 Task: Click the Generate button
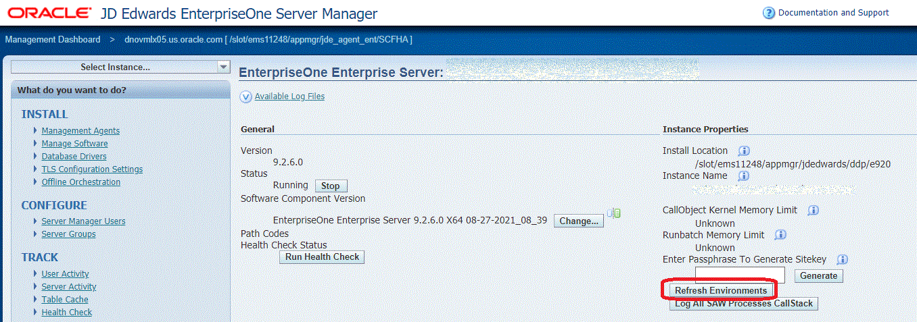coord(818,275)
